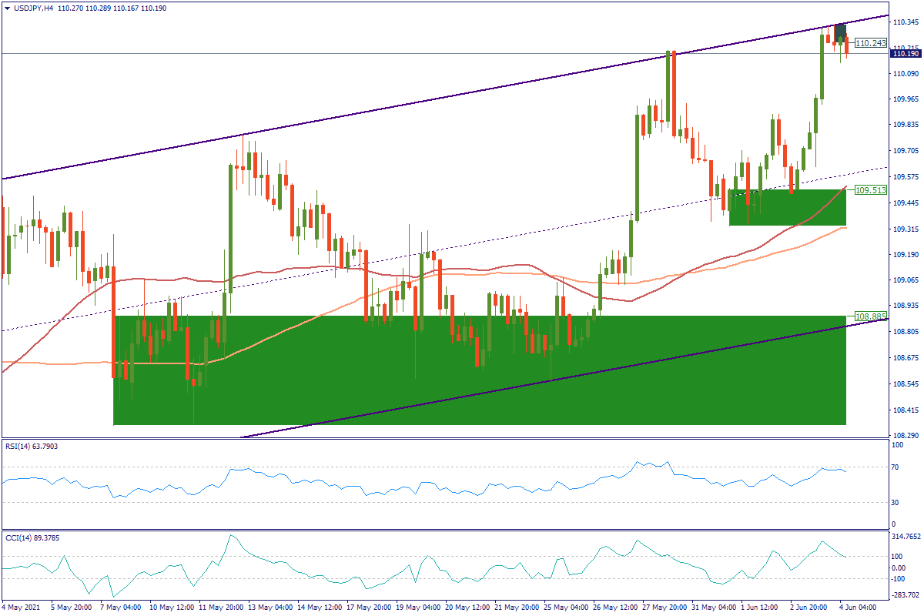Click the current price tag 110.190
Image resolution: width=924 pixels, height=616 pixels.
906,54
